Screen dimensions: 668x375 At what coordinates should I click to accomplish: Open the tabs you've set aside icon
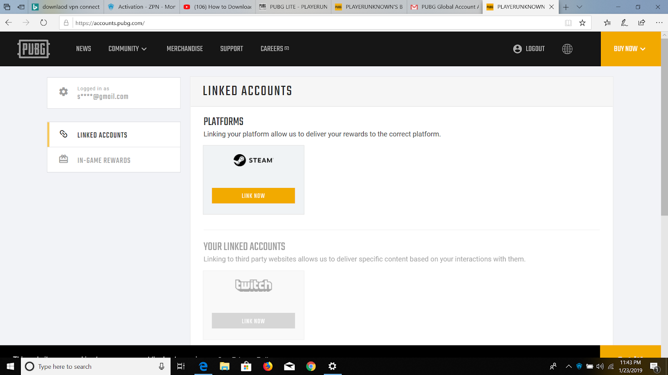click(x=7, y=7)
